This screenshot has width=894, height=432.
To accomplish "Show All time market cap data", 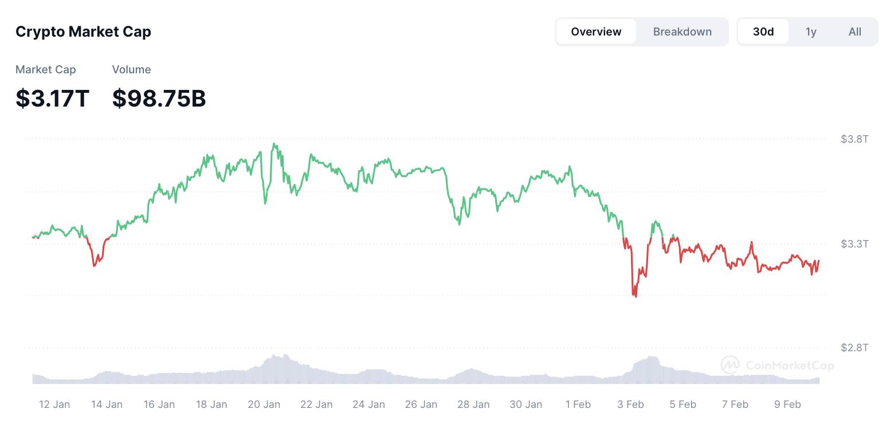I will click(854, 32).
